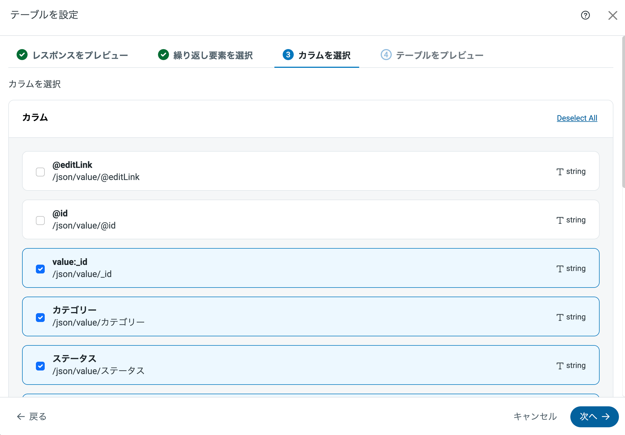625x435 pixels.
Task: Click the step 4 circle badge
Action: (386, 55)
